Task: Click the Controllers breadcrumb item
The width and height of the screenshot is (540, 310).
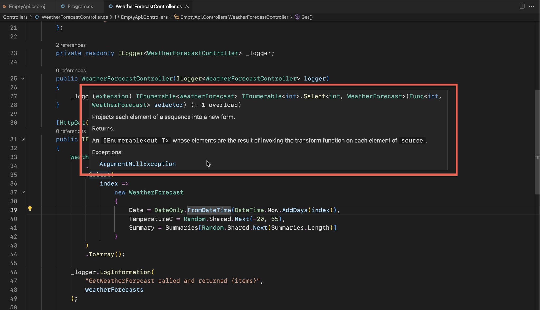Action: [15, 17]
